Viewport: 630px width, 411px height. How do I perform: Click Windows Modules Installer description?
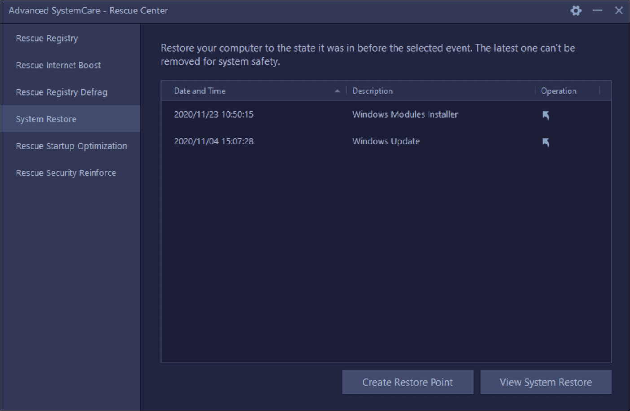[x=405, y=114]
